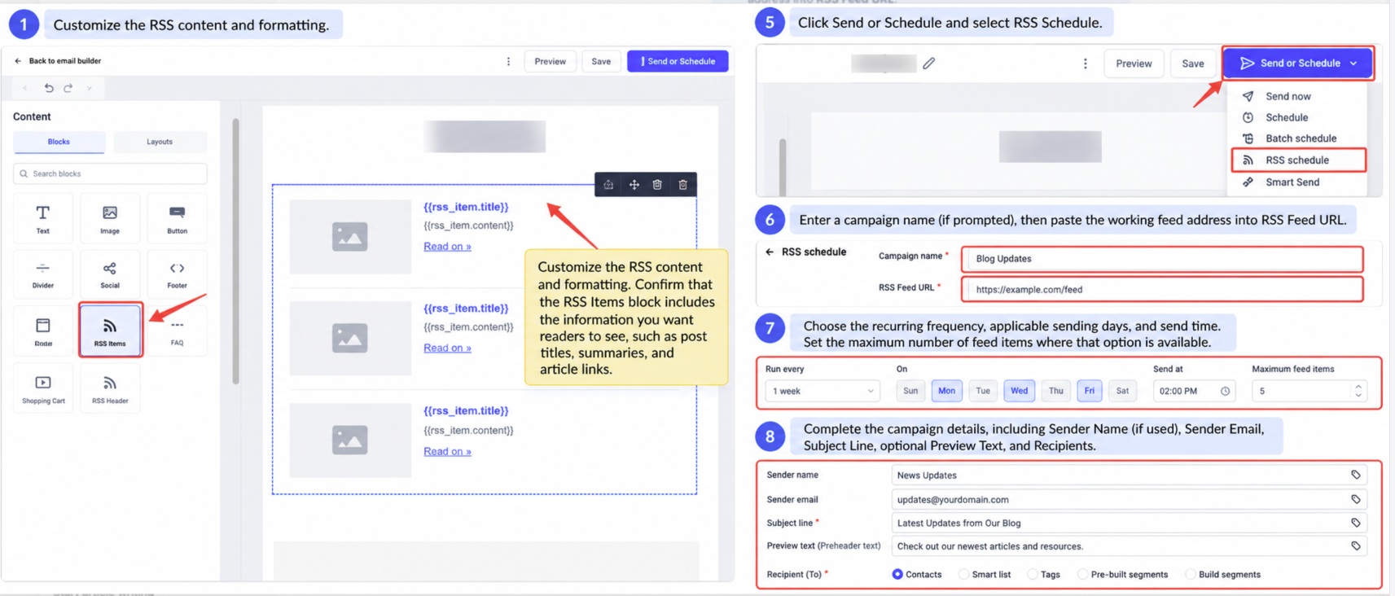Toggle the Sun sending day
Image resolution: width=1395 pixels, height=596 pixels.
coord(910,391)
